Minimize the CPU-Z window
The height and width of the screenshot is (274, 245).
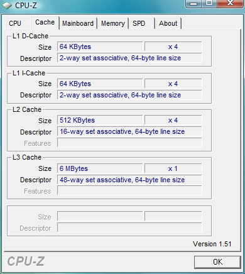(193, 4)
